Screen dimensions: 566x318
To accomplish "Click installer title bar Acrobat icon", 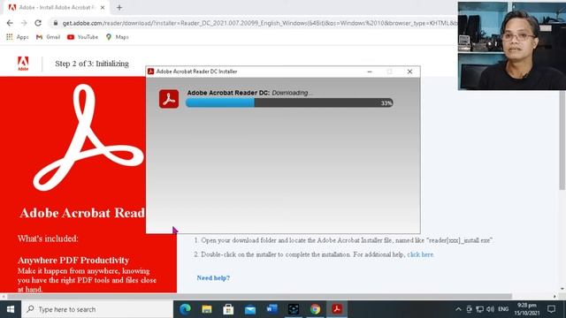I will tap(151, 72).
